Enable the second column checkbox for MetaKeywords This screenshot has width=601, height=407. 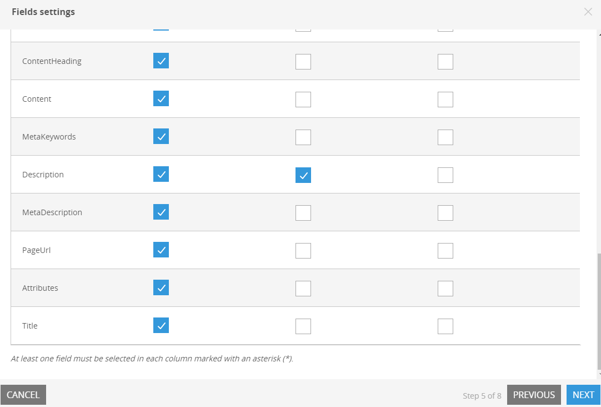click(x=303, y=137)
